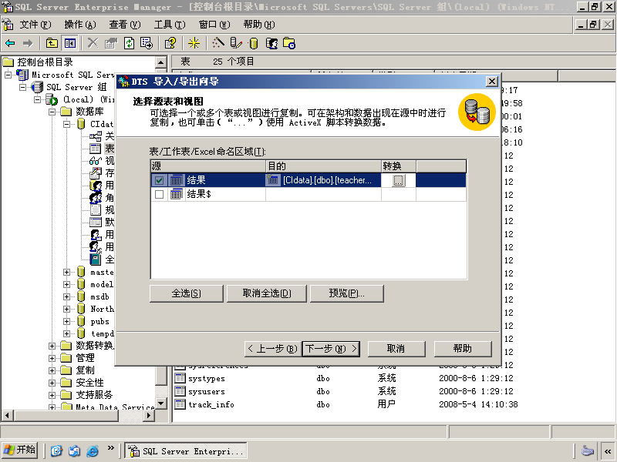This screenshot has width=617, height=462.
Task: Click the New (yellow star) toolbar icon
Action: pyautogui.click(x=194, y=43)
